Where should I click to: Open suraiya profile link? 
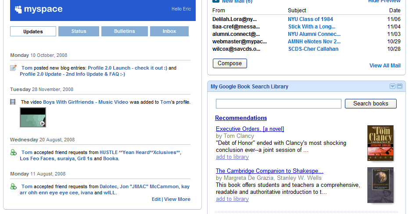66,158
